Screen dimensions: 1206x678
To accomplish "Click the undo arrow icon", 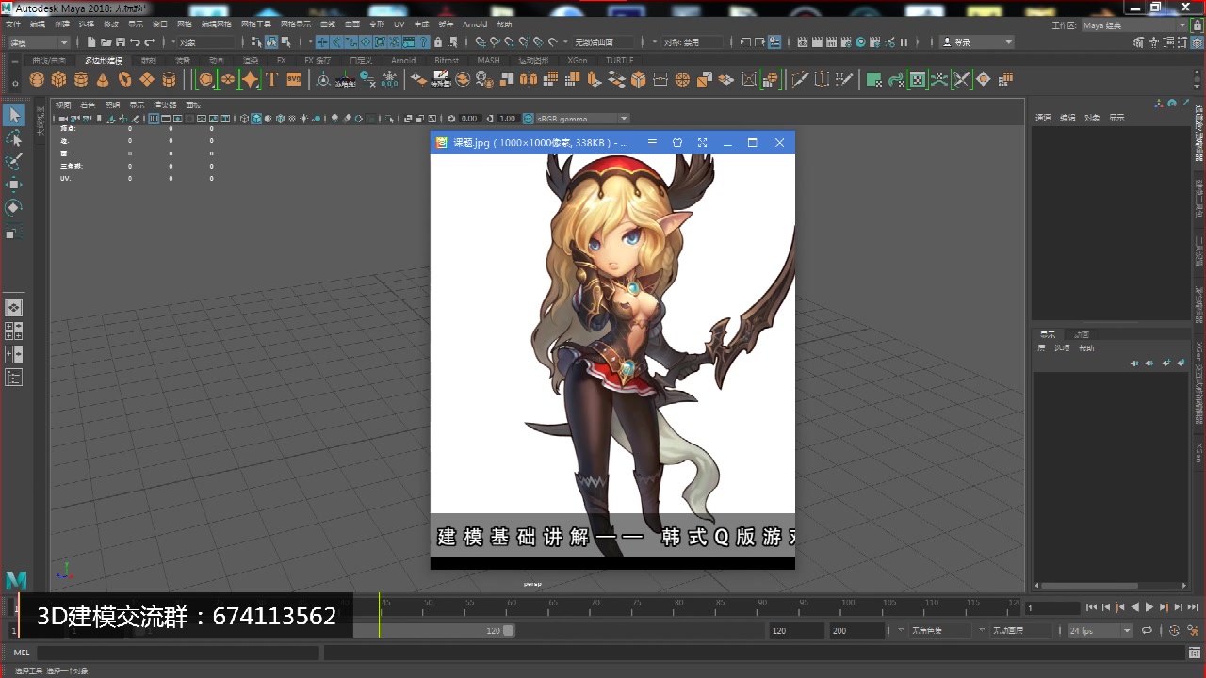I will (135, 42).
